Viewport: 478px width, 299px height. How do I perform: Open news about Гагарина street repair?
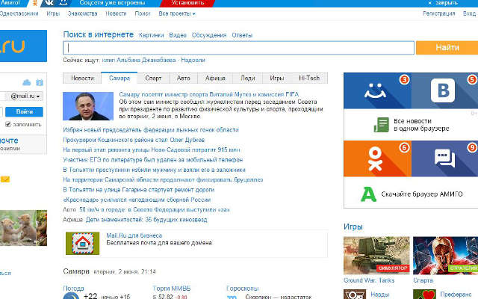[x=139, y=189]
